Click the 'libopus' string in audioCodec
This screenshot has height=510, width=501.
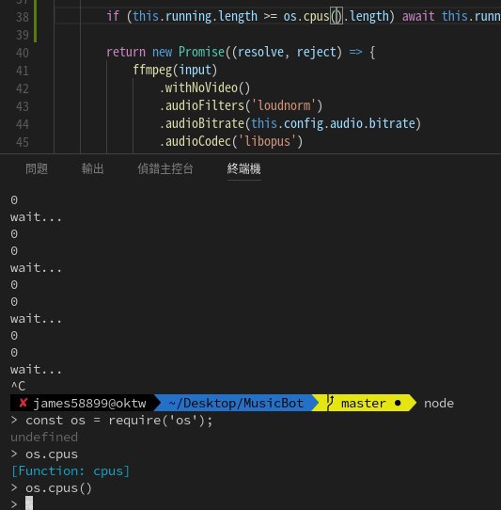pos(267,141)
